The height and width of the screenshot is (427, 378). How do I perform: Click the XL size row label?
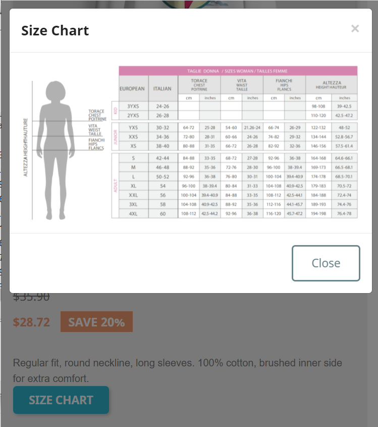tap(133, 186)
